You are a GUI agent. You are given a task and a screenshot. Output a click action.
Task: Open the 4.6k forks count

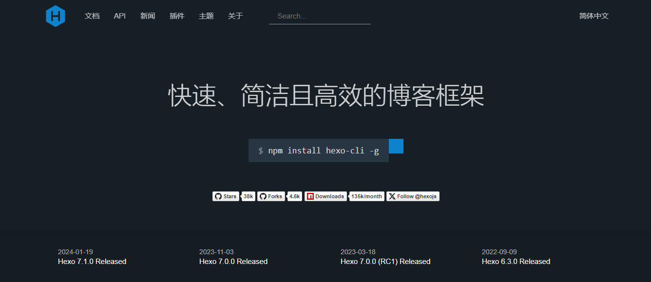[294, 196]
